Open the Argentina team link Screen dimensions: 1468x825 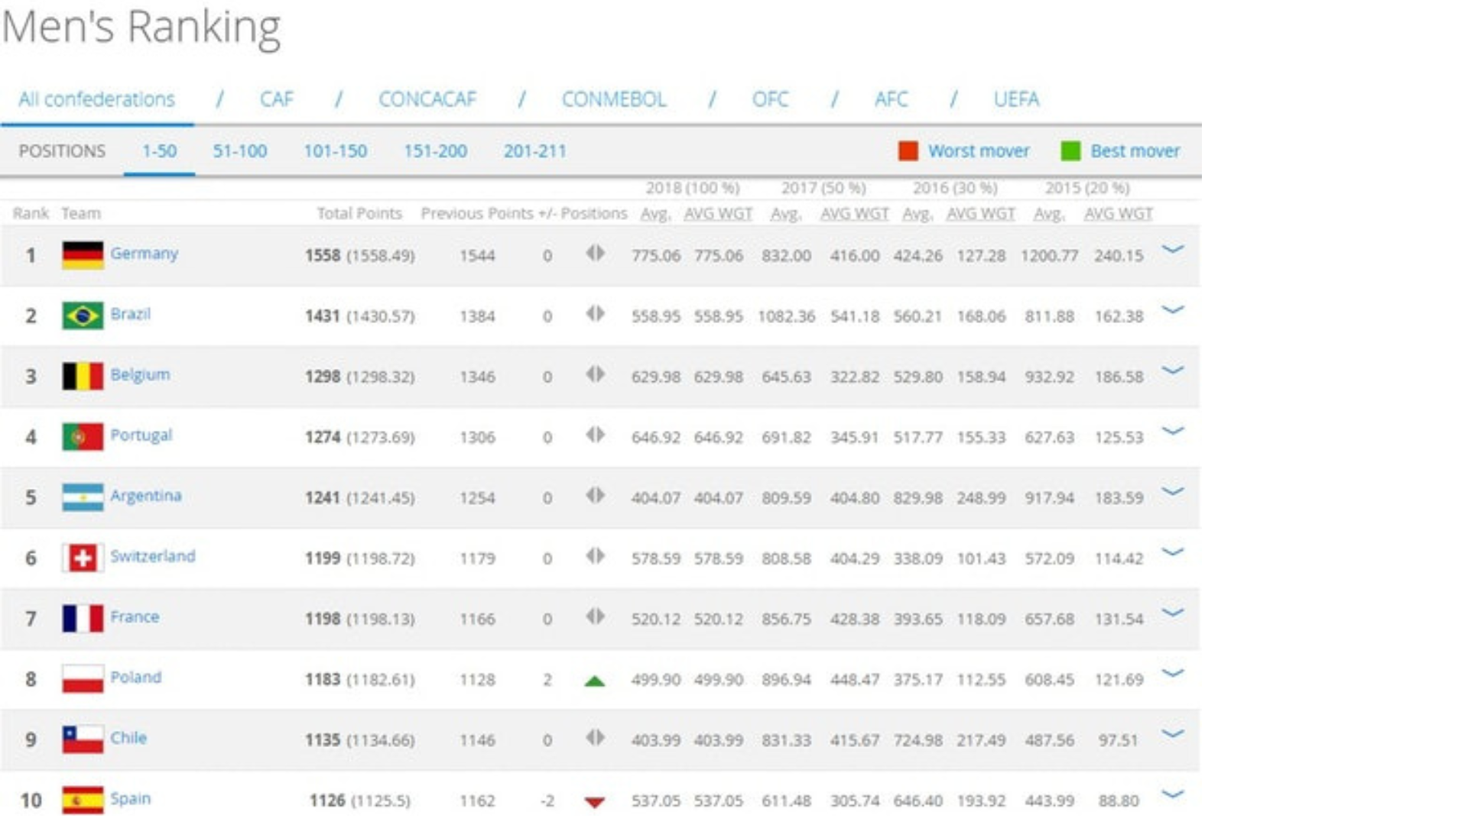[146, 496]
